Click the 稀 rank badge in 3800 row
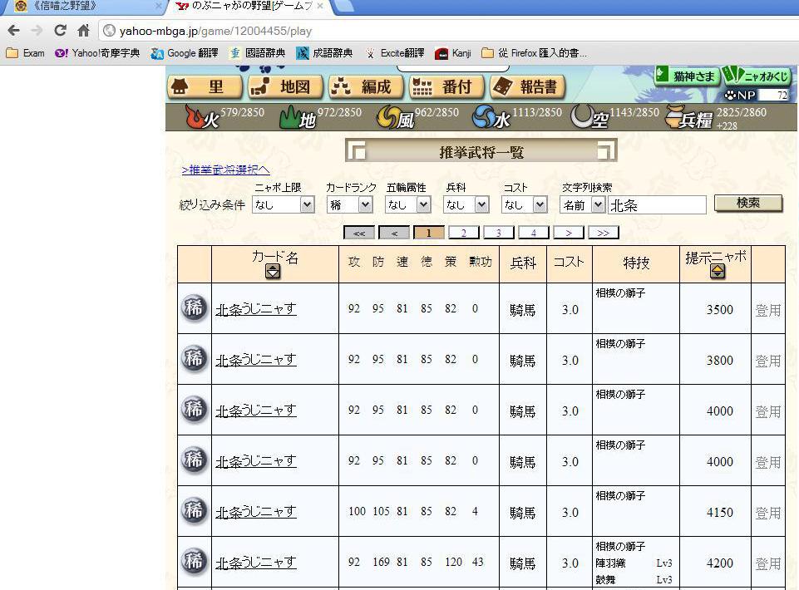799x590 pixels. pos(194,359)
